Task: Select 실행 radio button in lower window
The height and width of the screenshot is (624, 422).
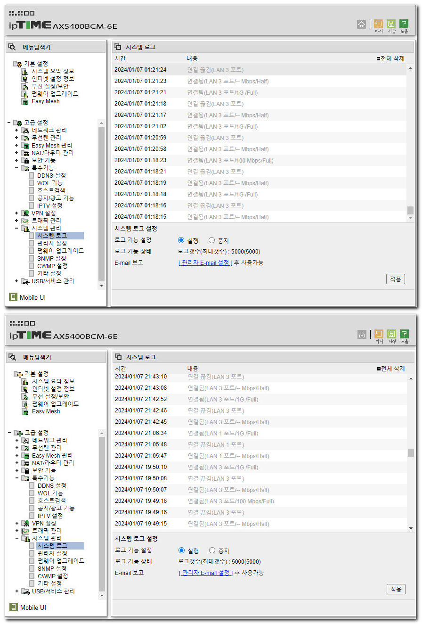Action: click(x=181, y=550)
